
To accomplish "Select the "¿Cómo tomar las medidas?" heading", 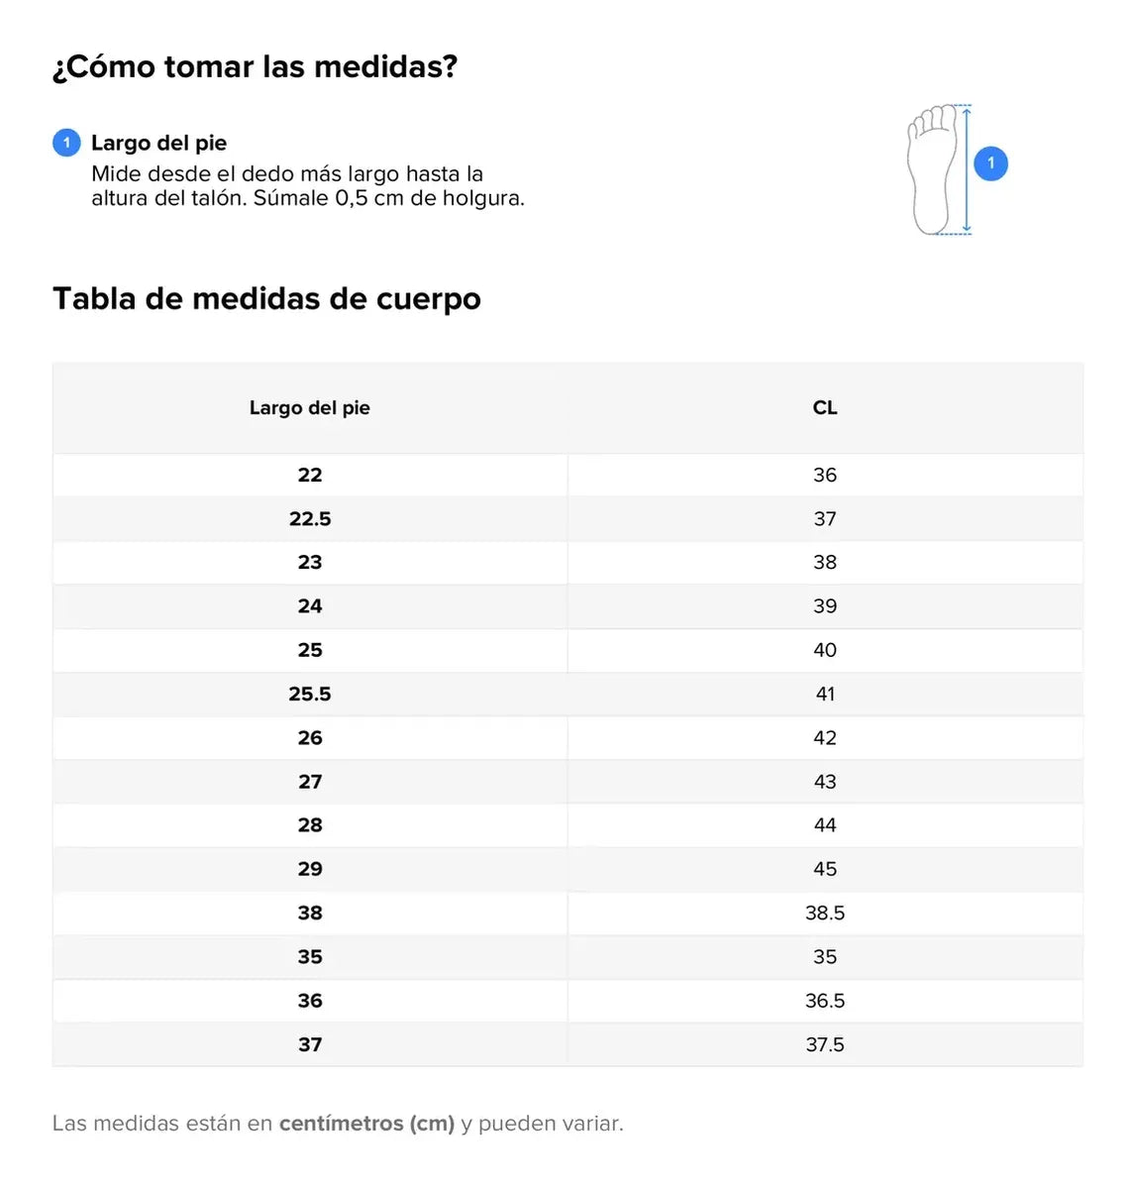I will pos(255,66).
